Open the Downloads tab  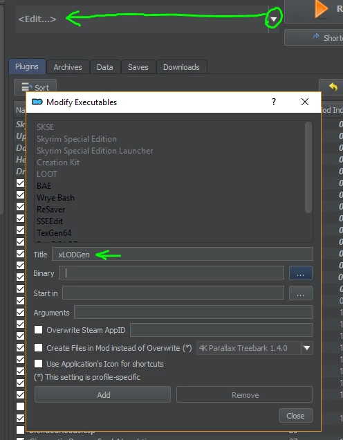click(x=181, y=67)
